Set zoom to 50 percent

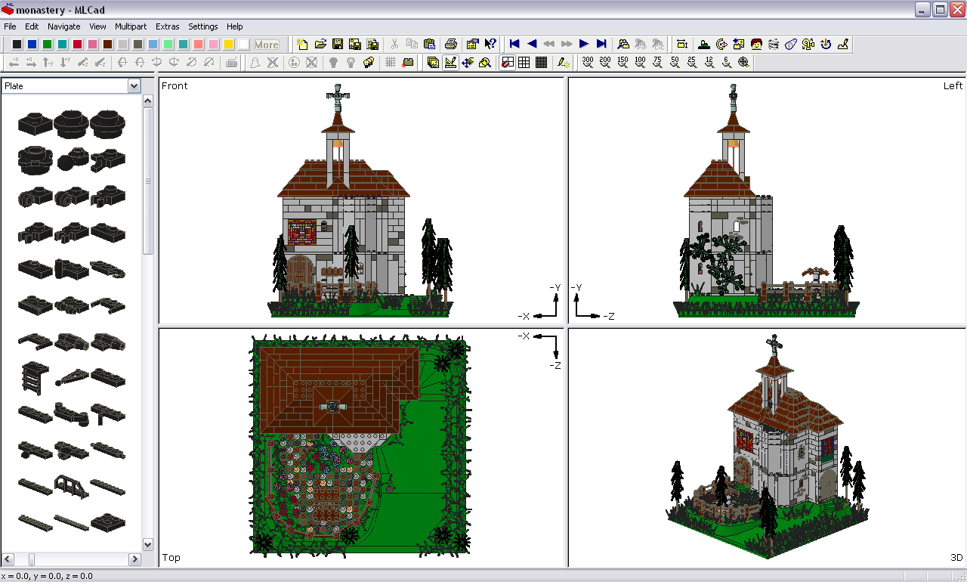[675, 62]
